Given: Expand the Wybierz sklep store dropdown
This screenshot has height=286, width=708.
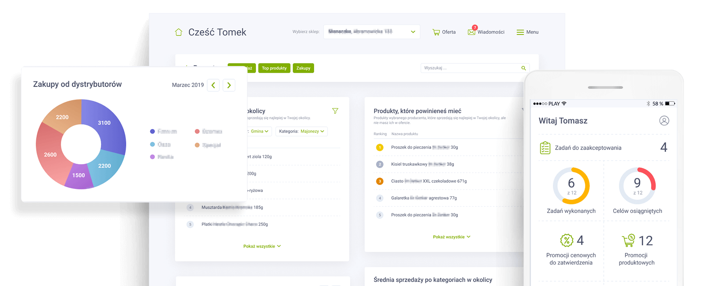Looking at the screenshot, I should tap(413, 32).
